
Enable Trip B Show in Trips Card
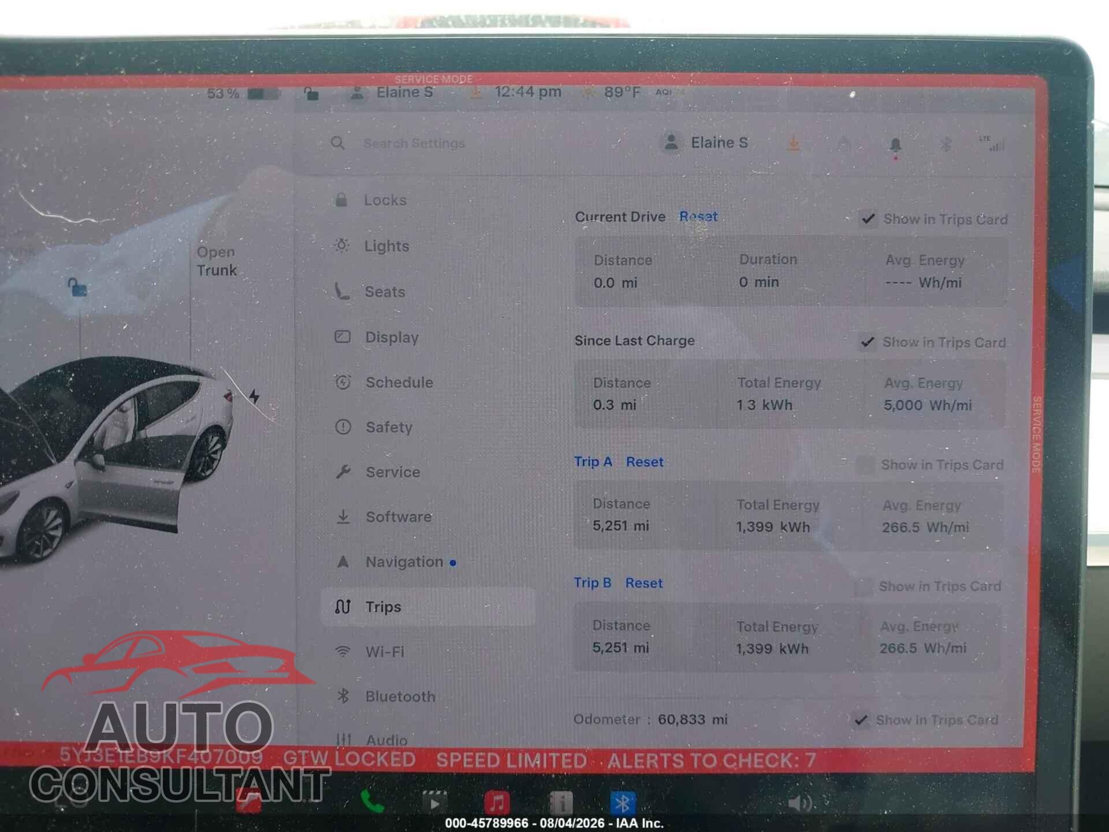click(x=864, y=587)
